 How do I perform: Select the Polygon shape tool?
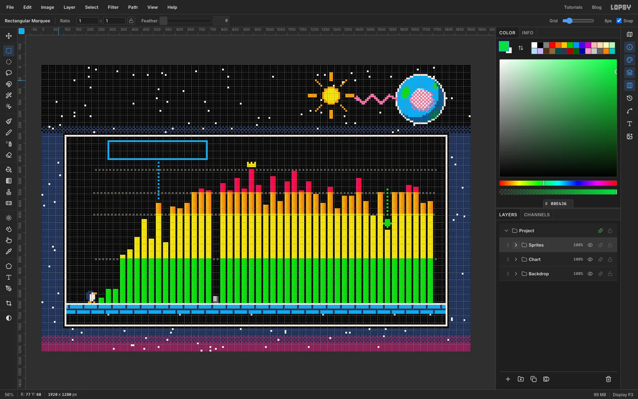point(8,266)
